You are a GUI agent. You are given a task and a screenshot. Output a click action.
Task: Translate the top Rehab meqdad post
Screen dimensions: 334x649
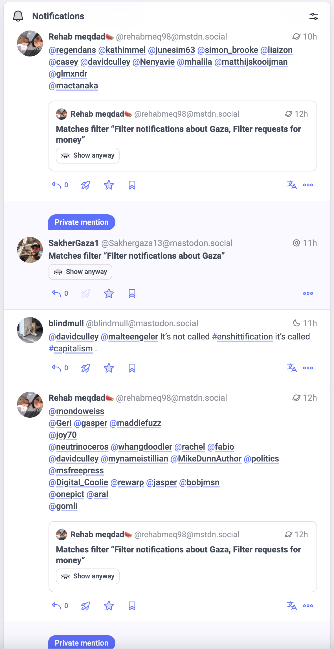click(x=292, y=185)
